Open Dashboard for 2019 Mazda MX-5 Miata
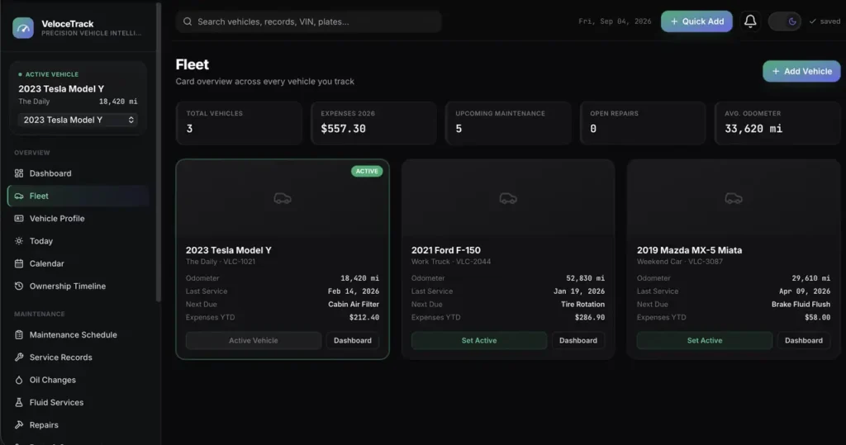 803,340
